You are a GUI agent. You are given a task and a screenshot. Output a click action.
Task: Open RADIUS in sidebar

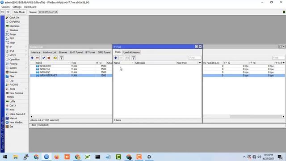(14, 85)
